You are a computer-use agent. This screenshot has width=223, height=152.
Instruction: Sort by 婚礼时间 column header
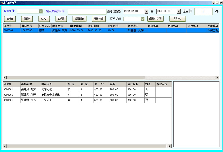117,26
